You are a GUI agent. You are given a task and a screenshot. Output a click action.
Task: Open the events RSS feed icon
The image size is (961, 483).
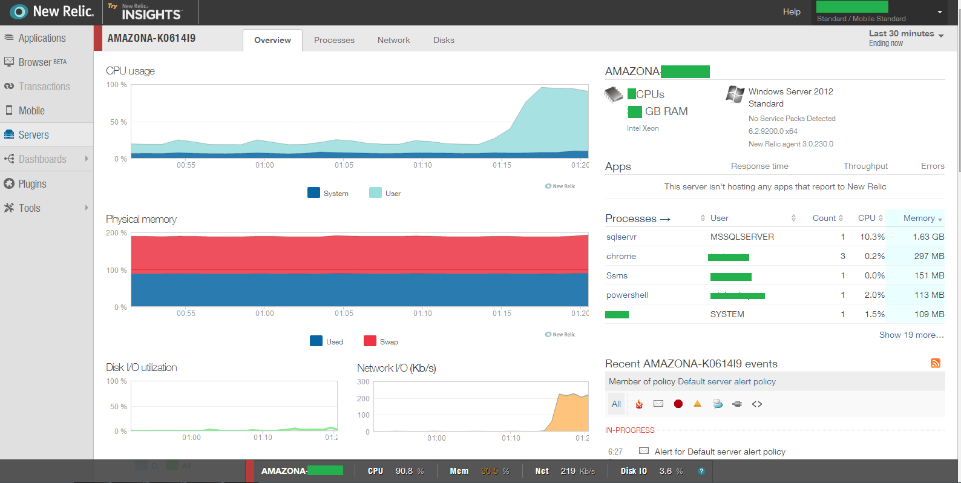[x=936, y=363]
